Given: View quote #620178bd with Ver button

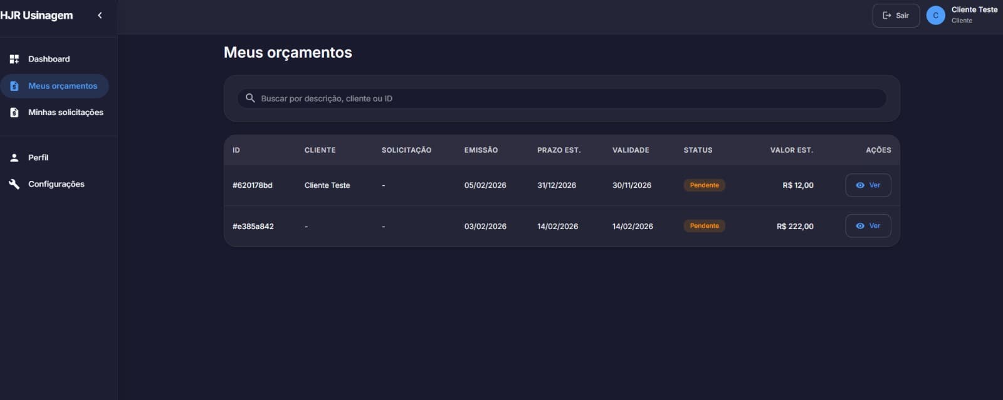Looking at the screenshot, I should [868, 185].
